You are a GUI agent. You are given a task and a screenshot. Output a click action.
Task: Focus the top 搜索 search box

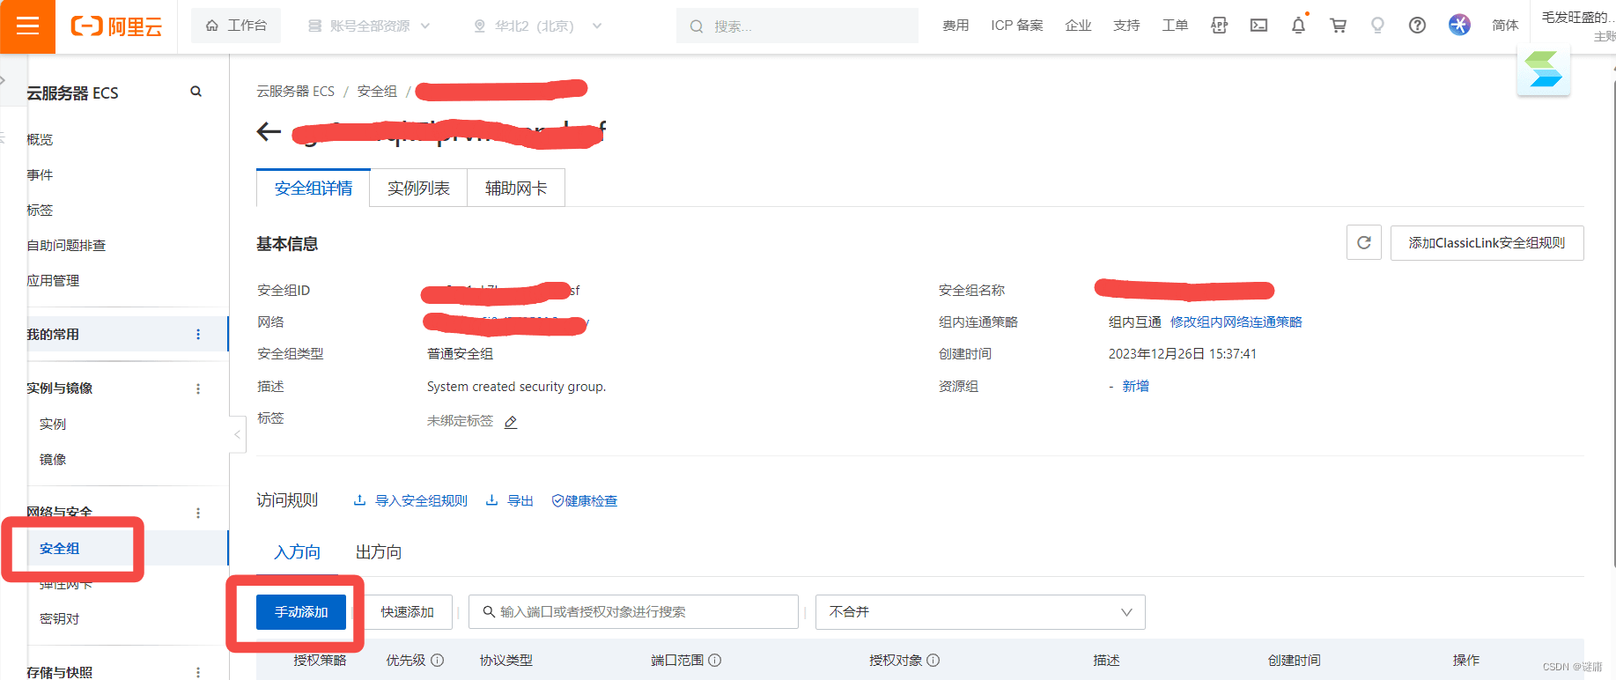click(797, 26)
